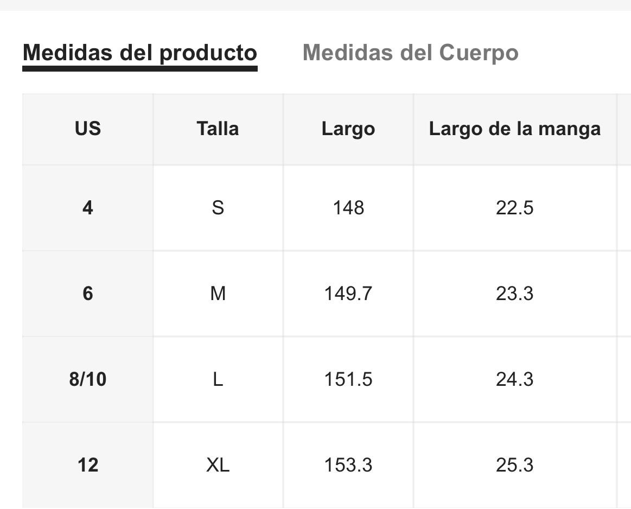This screenshot has height=509, width=631.
Task: Click the Largo value 151.5
Action: coord(348,379)
